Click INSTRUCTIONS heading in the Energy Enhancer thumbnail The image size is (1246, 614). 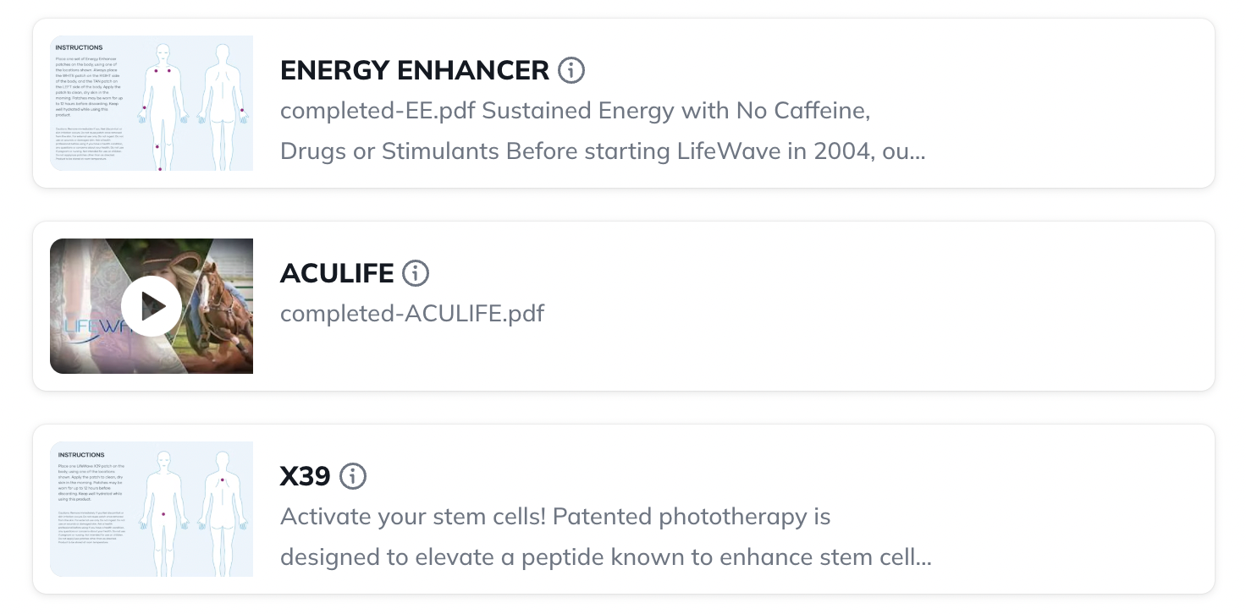point(80,48)
